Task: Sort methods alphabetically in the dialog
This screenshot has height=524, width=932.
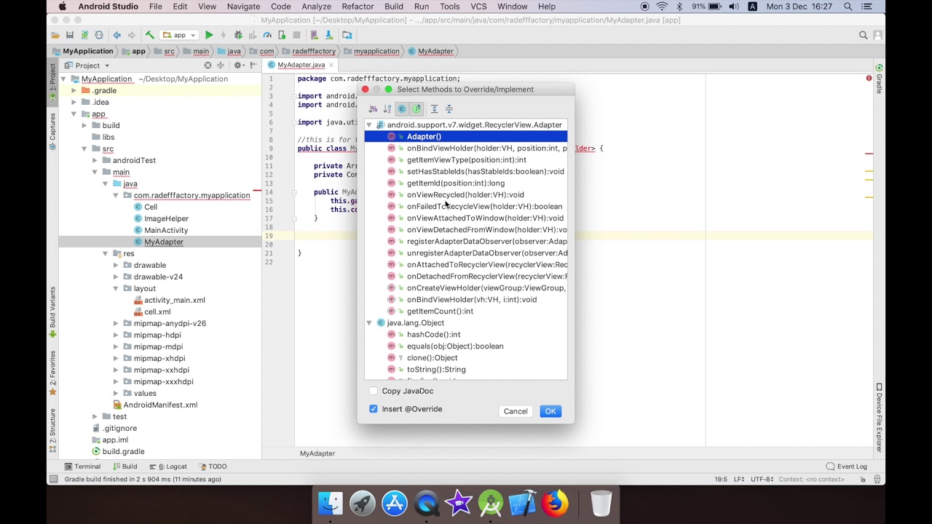Action: click(387, 108)
